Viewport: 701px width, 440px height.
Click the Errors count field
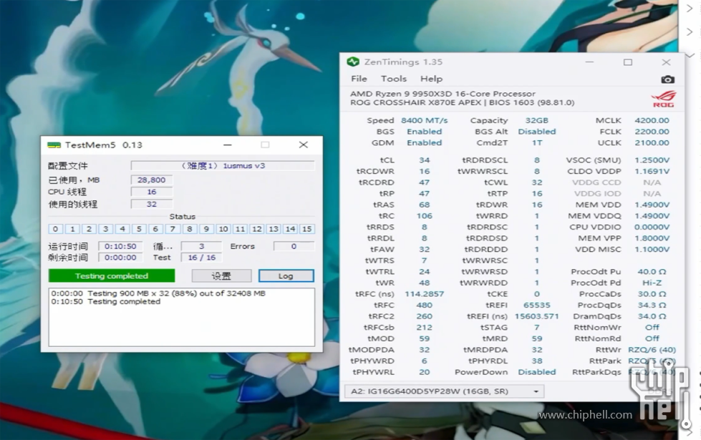[x=294, y=246]
